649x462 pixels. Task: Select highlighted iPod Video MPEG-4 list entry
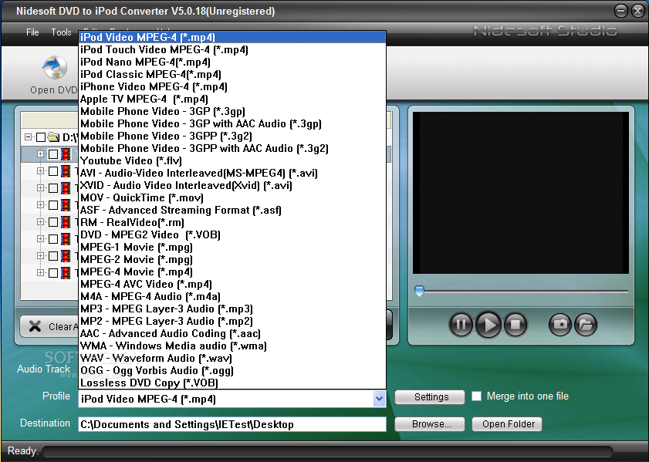coord(232,37)
